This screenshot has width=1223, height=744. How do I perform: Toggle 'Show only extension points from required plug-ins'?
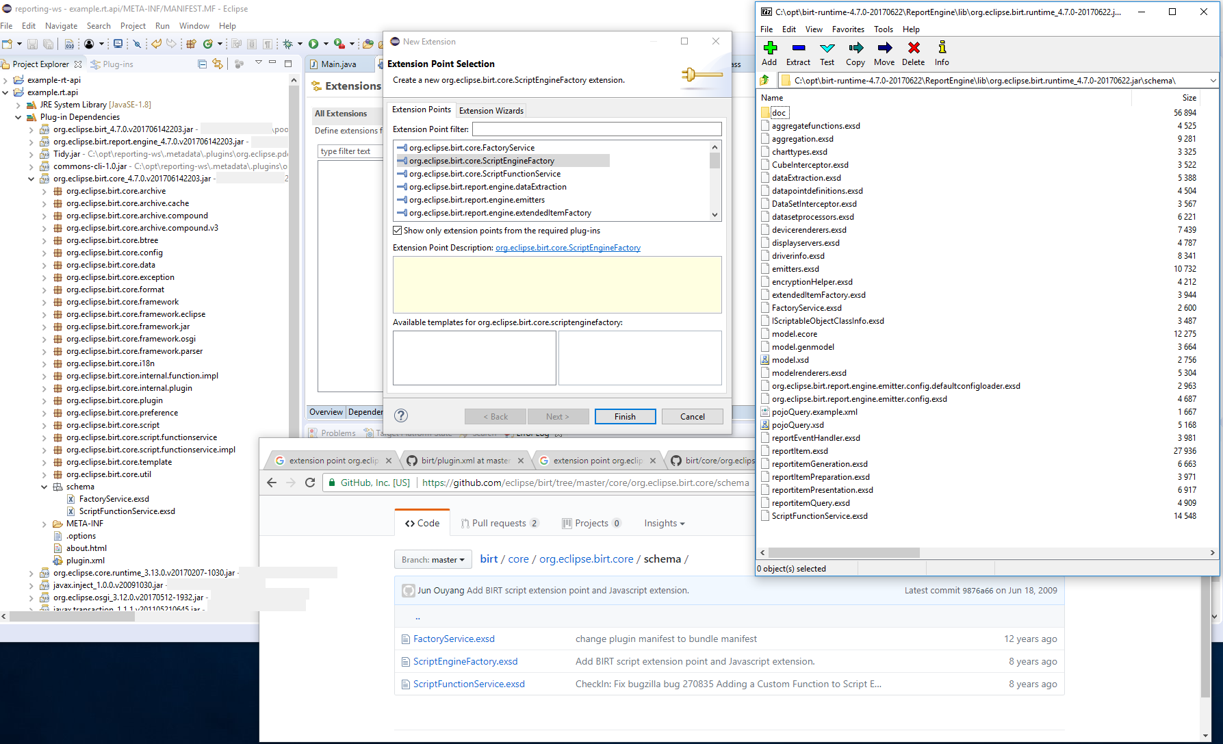pyautogui.click(x=398, y=231)
